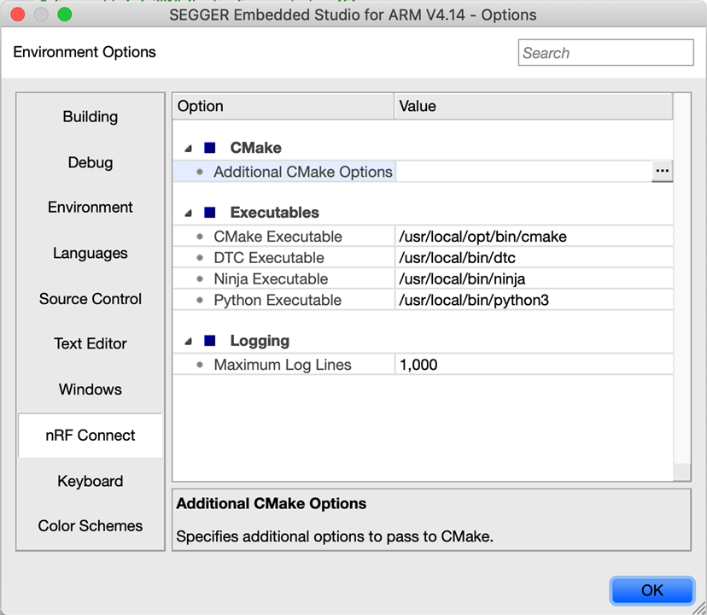Click the blue square icon beside Logging
Viewport: 707px width, 615px height.
coord(210,340)
